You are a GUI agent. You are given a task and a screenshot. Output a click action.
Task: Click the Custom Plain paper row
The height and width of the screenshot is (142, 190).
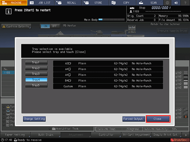(x=108, y=86)
